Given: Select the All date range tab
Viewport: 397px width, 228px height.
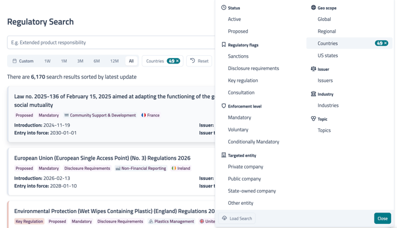Looking at the screenshot, I should (x=131, y=61).
